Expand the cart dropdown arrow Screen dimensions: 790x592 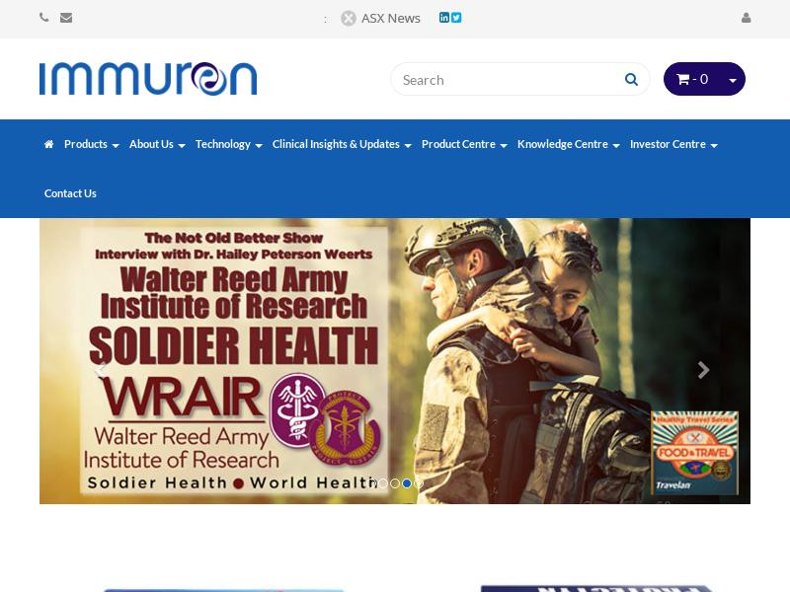733,80
